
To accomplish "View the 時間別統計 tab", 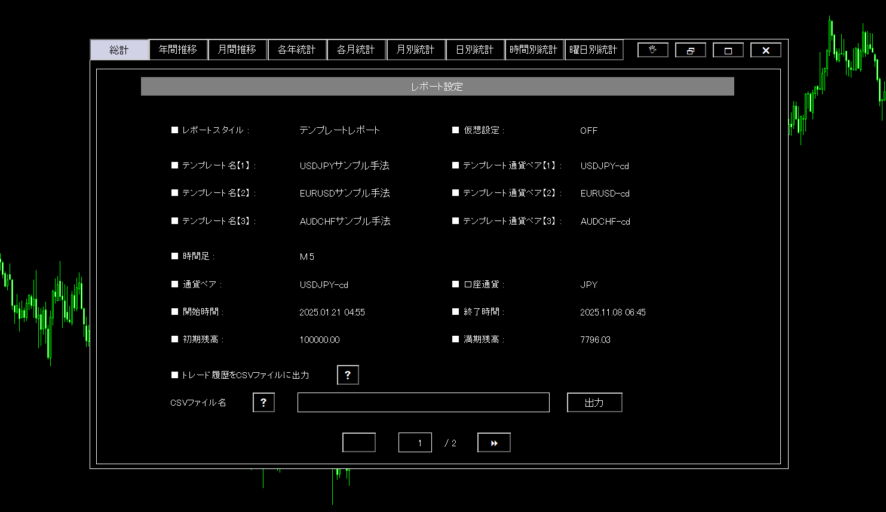I will [534, 50].
